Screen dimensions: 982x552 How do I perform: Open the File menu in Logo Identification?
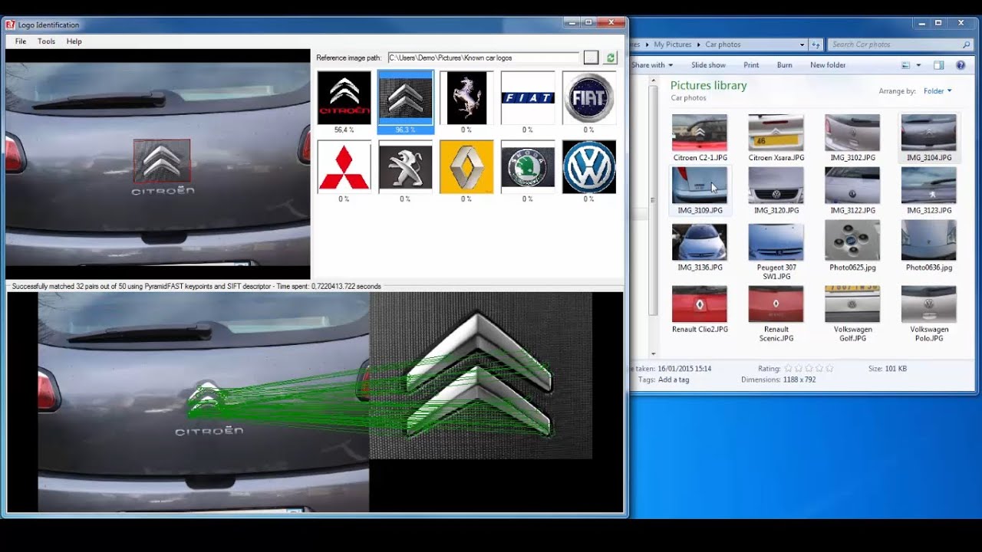21,41
